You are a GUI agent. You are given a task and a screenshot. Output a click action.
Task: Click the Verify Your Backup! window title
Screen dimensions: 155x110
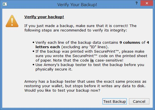point(77,5)
